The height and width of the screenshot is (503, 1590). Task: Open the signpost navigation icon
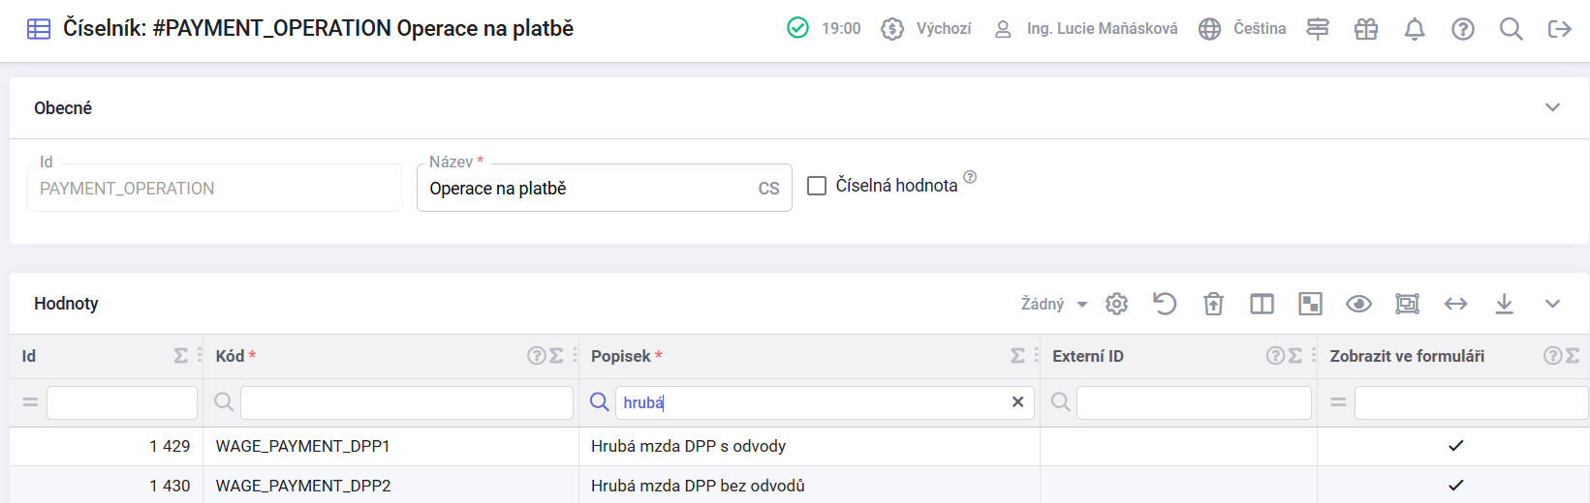pyautogui.click(x=1318, y=29)
